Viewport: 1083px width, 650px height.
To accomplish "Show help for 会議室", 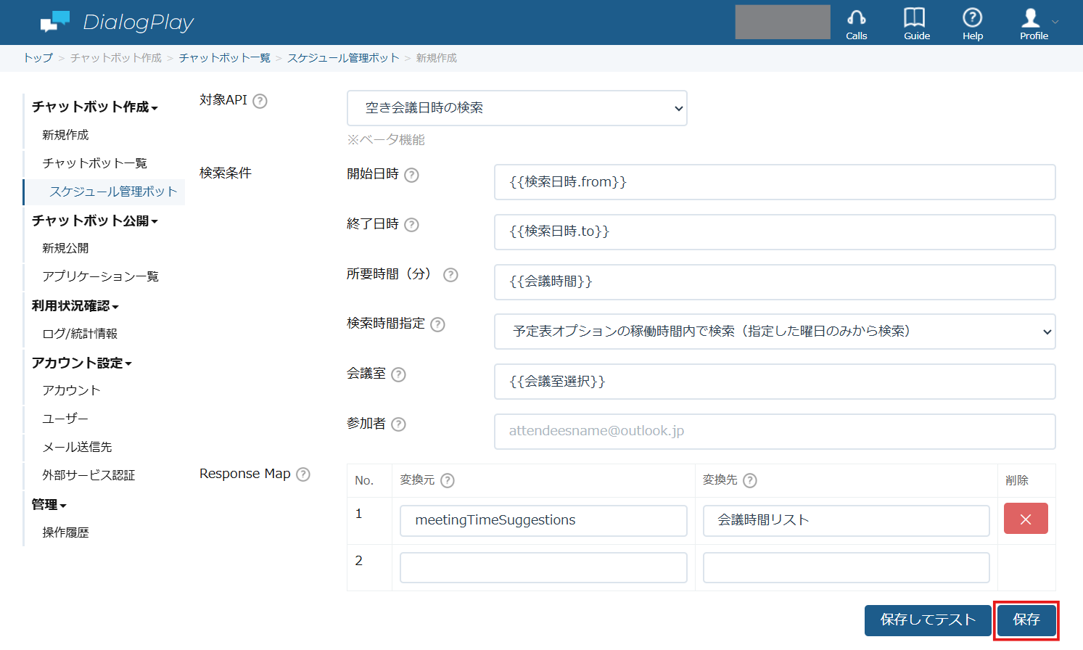I will point(398,374).
